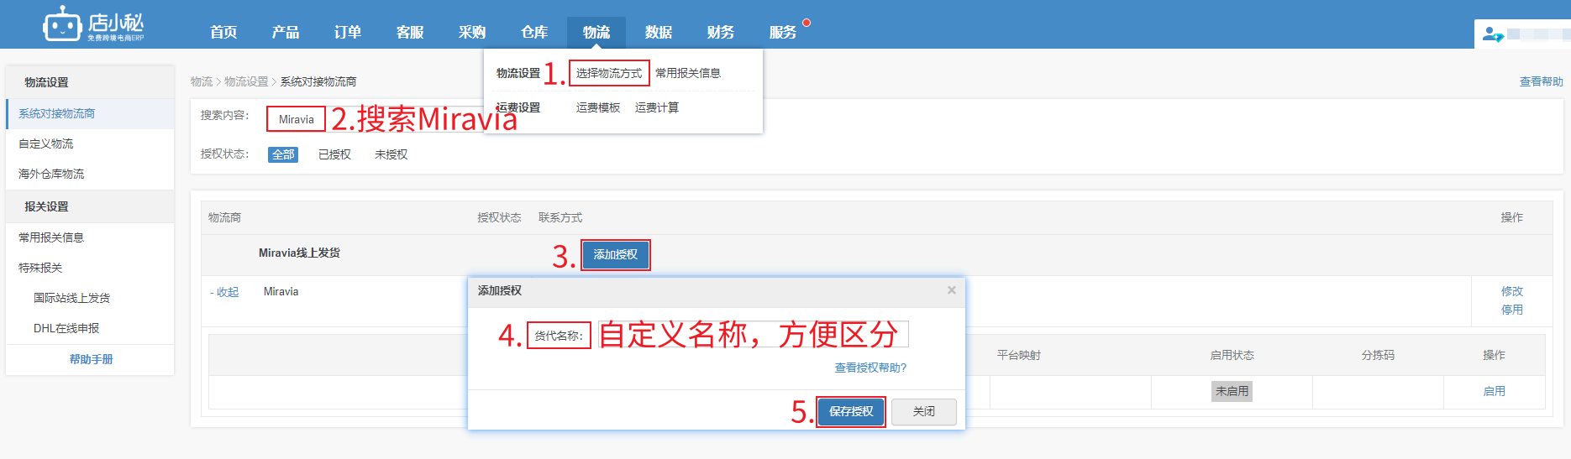Open the 仓库 menu

tap(534, 32)
